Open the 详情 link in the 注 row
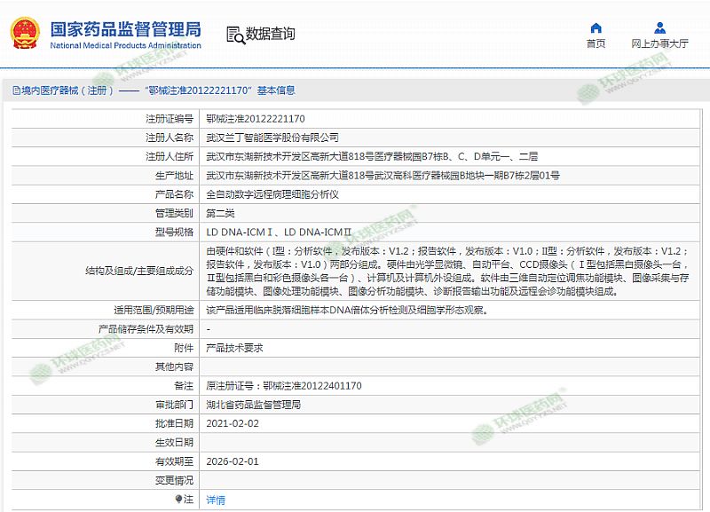The image size is (710, 512). pos(216,500)
